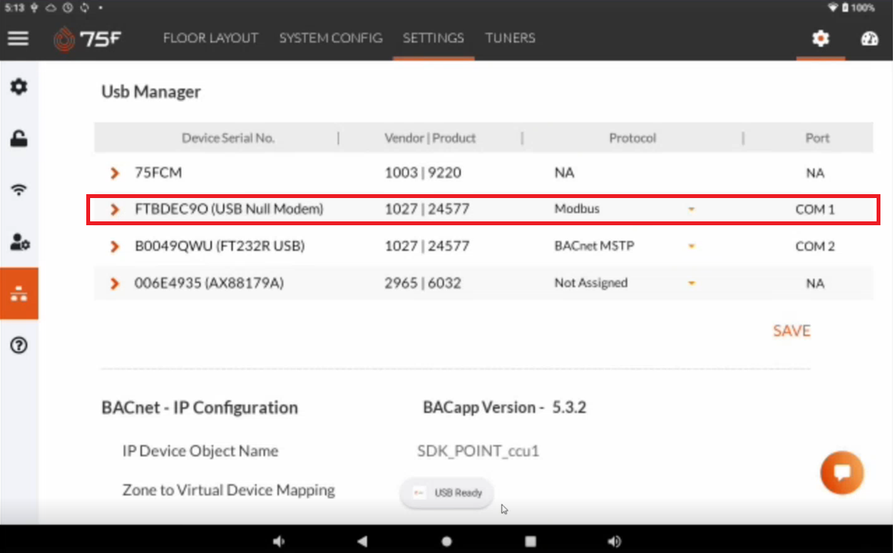Image resolution: width=896 pixels, height=553 pixels.
Task: Click the 1003 | 9220 vendor value
Action: coord(422,172)
